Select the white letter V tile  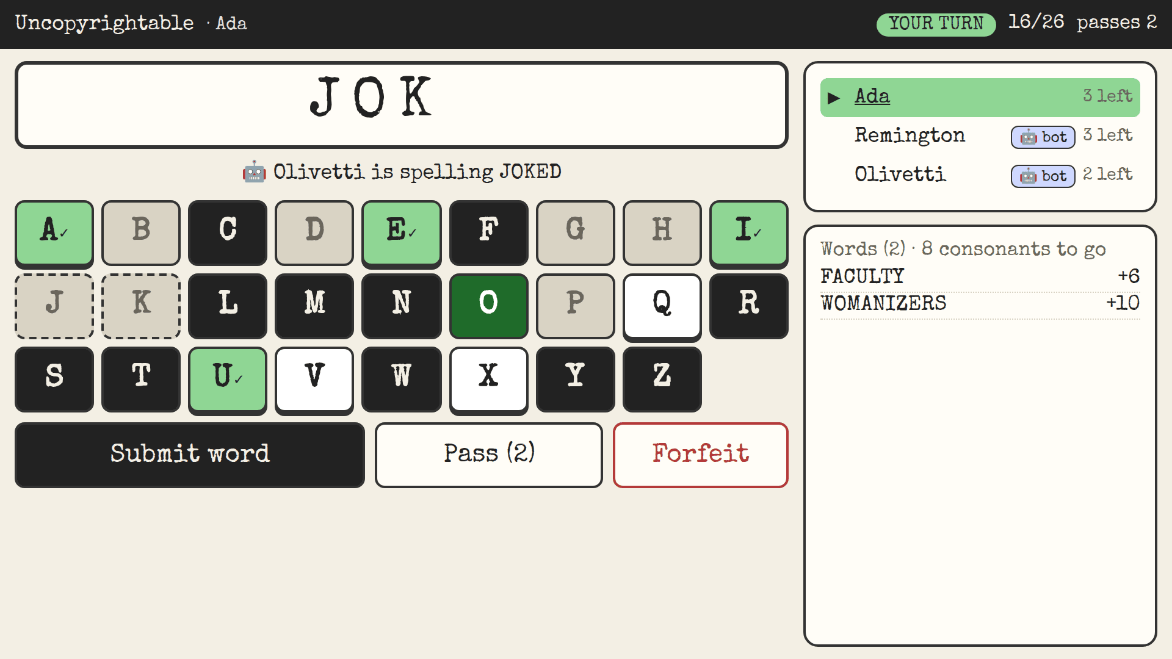(x=314, y=380)
